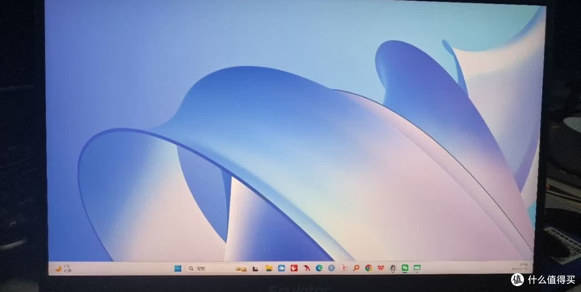Open the weather widget on the taskbar

tap(63, 269)
